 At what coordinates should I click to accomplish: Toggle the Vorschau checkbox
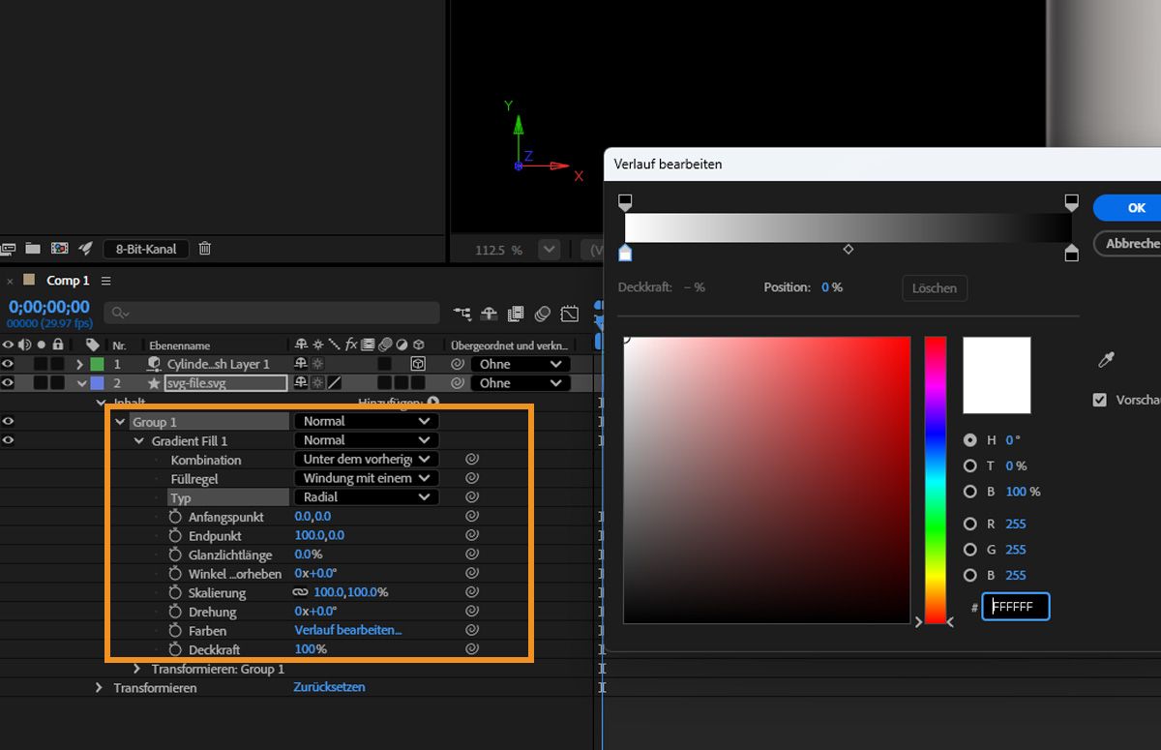[x=1099, y=400]
